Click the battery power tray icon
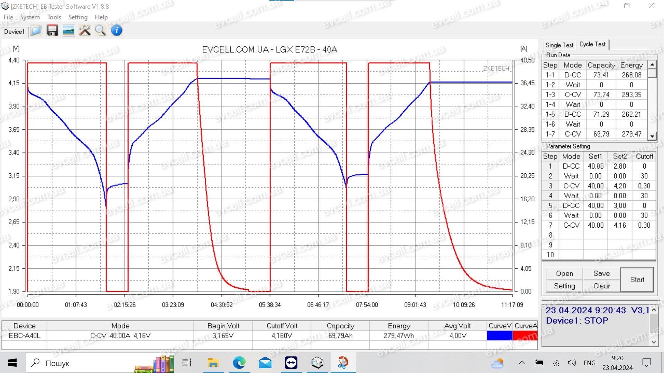664x373 pixels. coord(539,363)
